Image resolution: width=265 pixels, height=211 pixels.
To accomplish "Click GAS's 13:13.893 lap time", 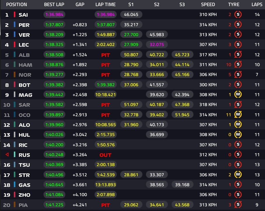I will (105, 185).
